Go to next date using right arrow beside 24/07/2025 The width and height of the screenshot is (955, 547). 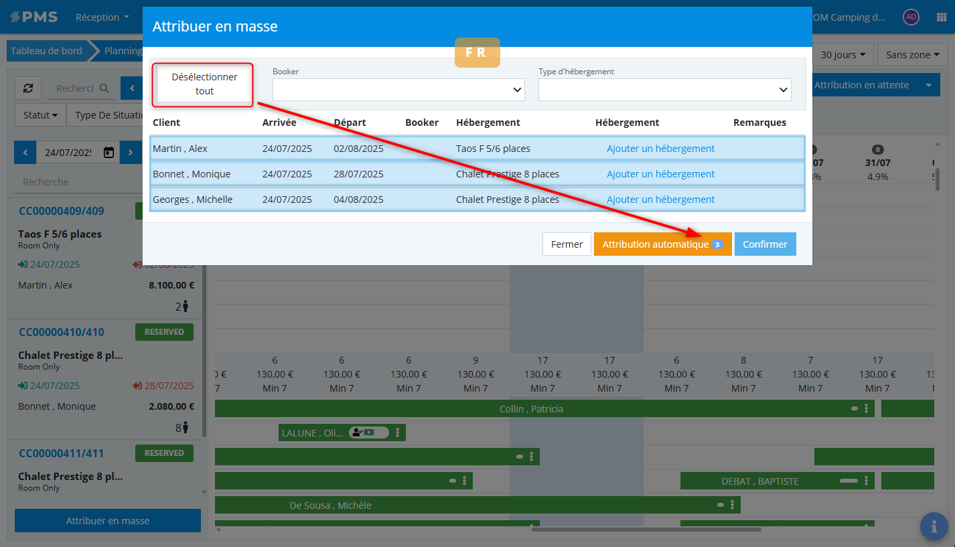(x=131, y=153)
